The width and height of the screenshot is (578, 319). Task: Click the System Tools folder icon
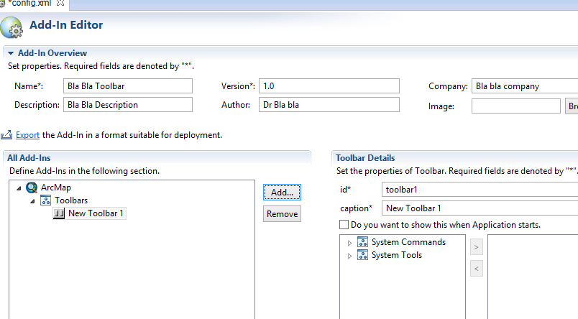pos(363,255)
